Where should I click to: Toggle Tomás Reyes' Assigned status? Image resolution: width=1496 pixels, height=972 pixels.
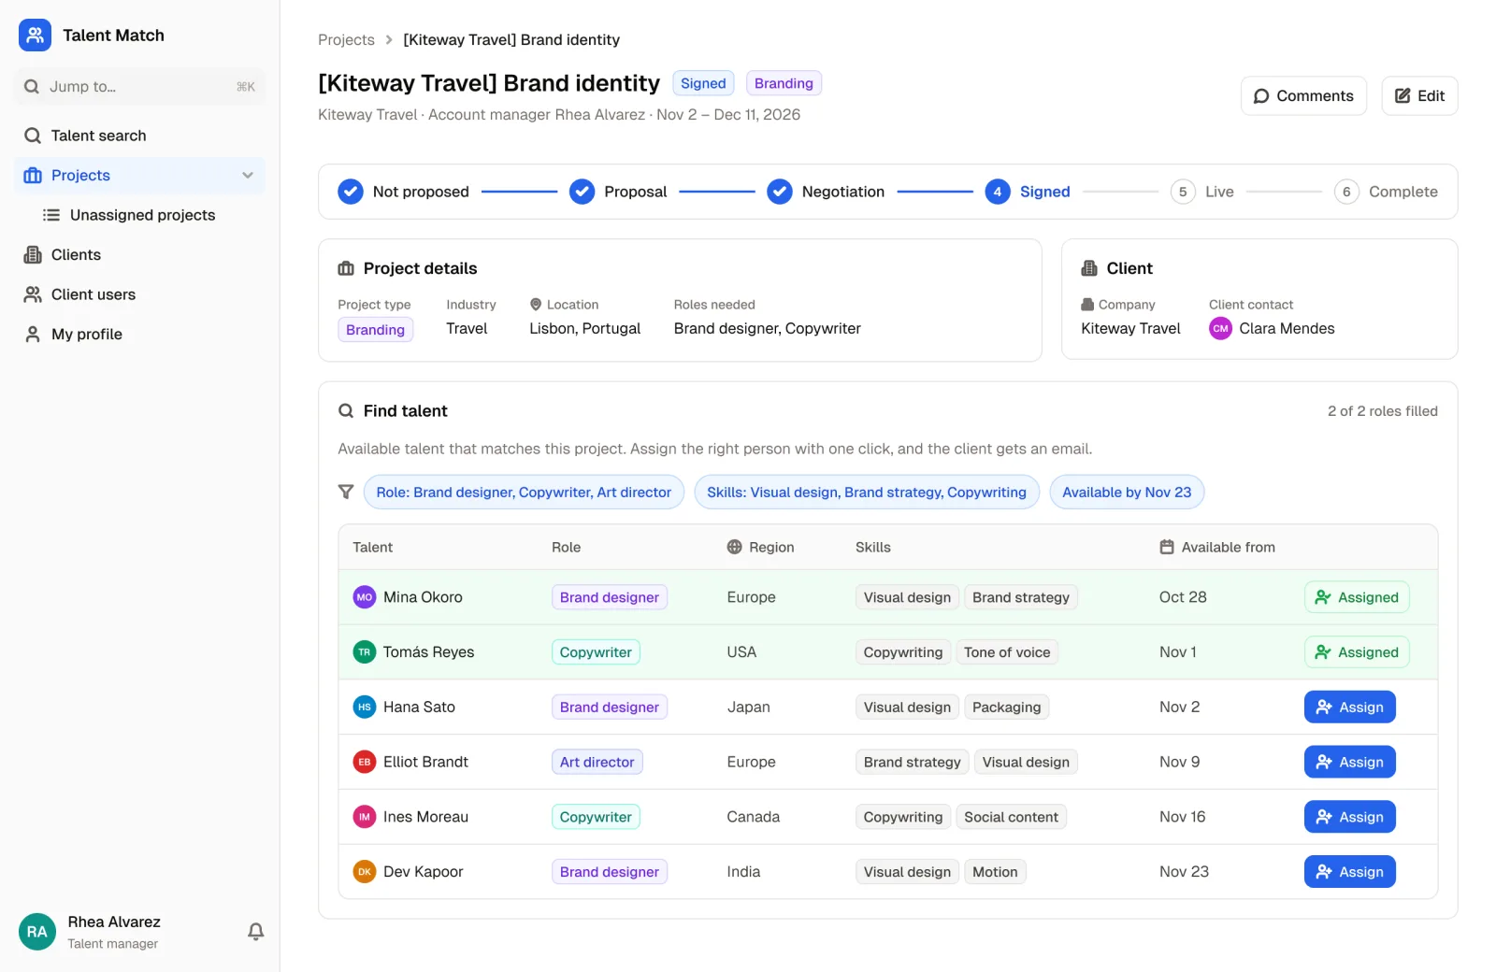point(1357,652)
